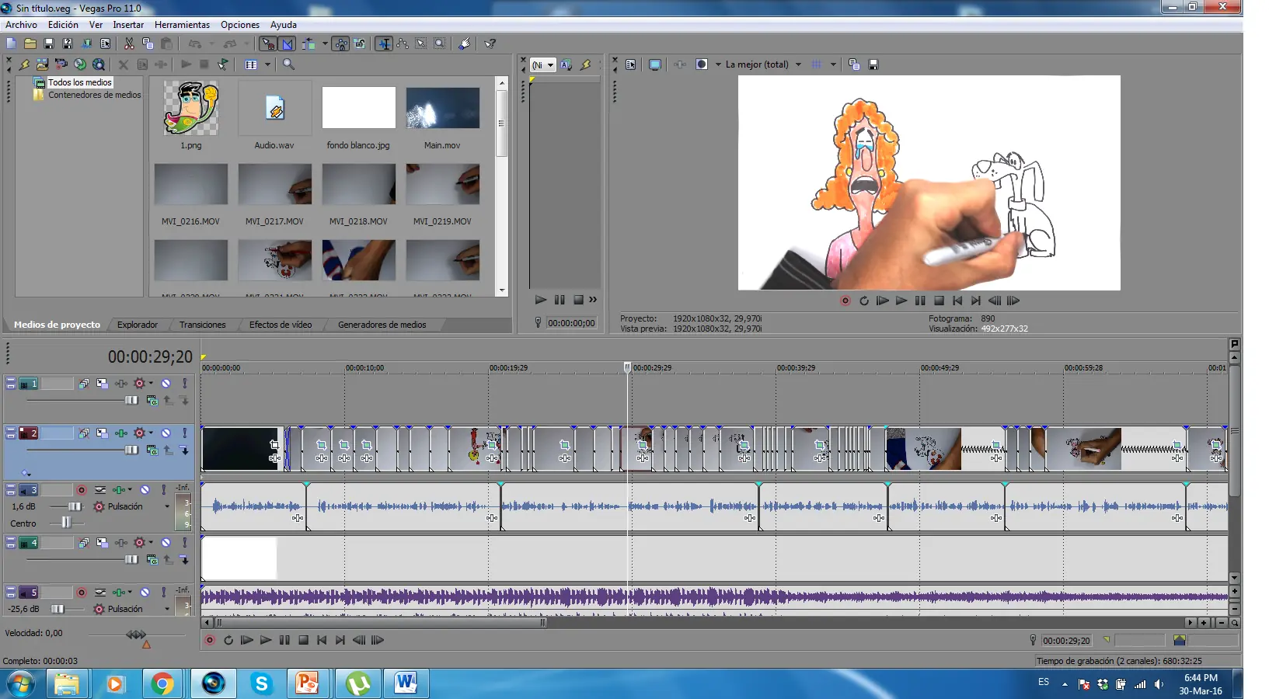Open track FX on video track 1

pos(121,384)
